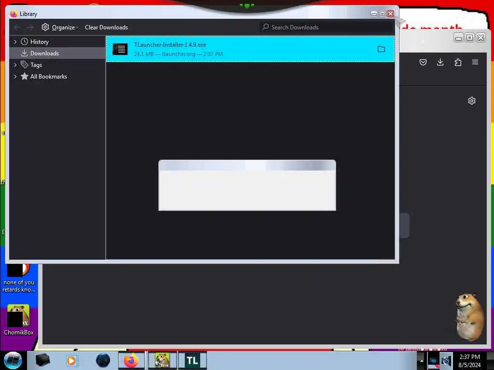
Task: Expand the Tags tree item
Action: tap(15, 65)
